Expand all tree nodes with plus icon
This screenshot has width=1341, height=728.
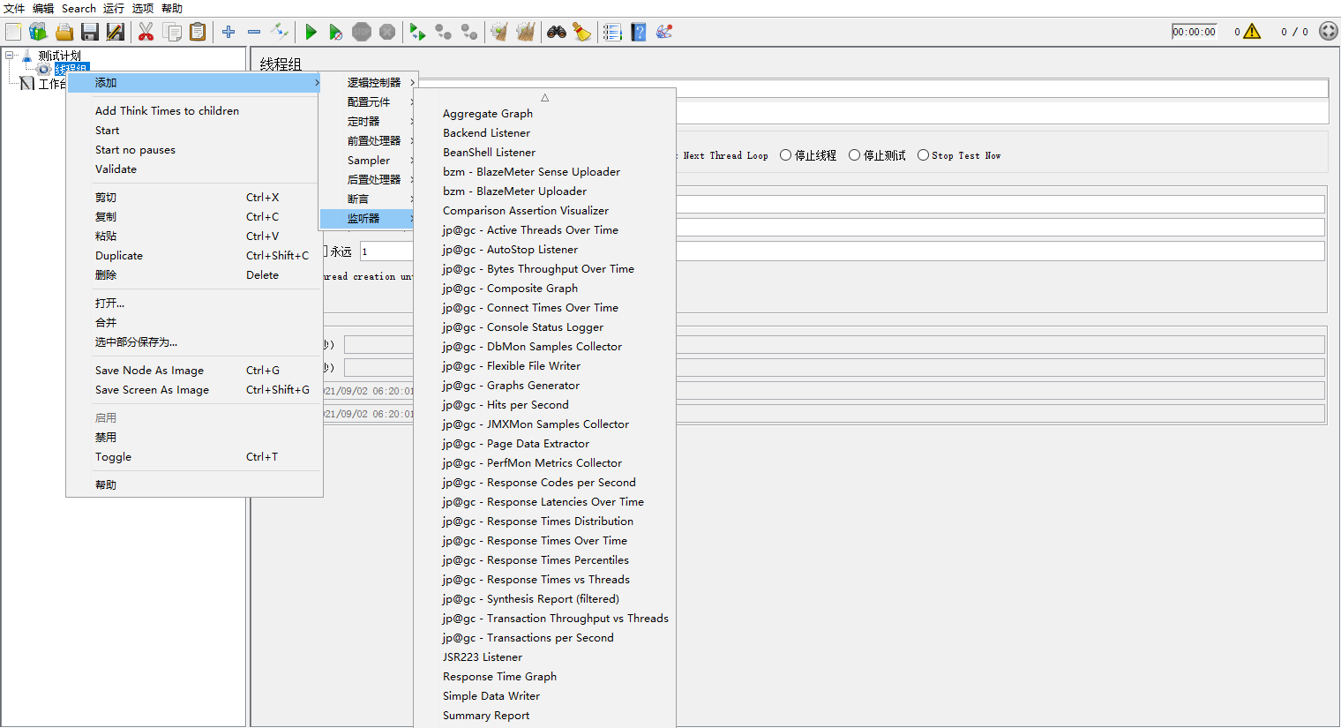228,32
